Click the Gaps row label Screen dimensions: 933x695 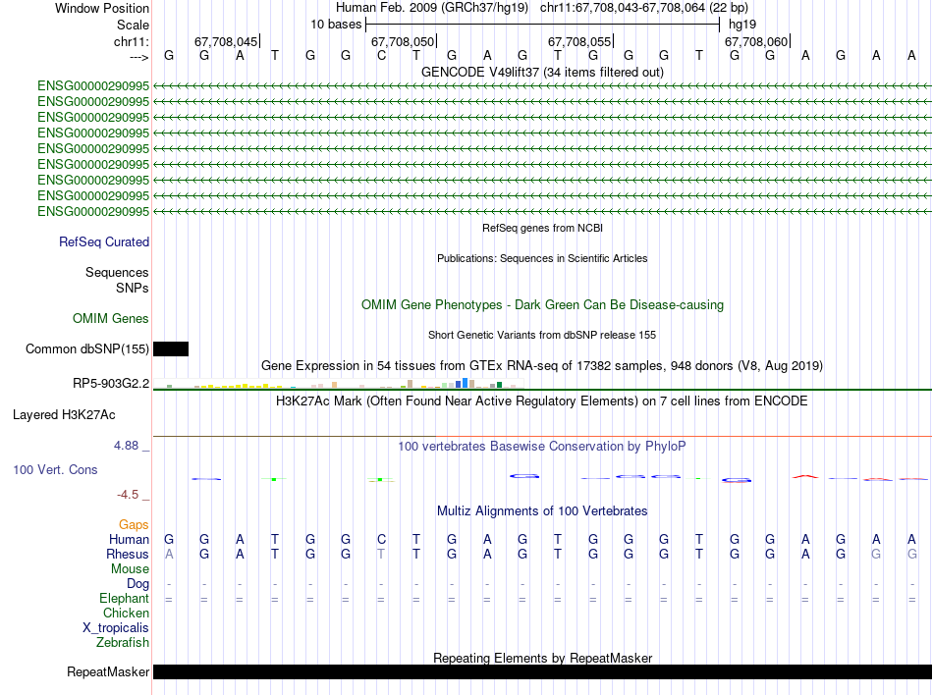134,524
